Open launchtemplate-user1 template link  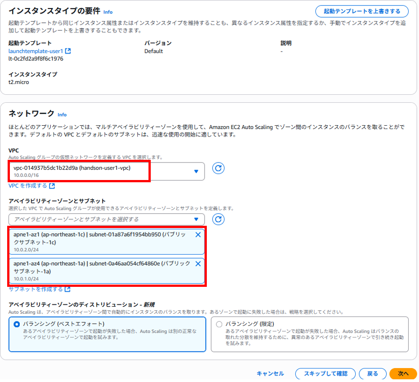(x=35, y=51)
